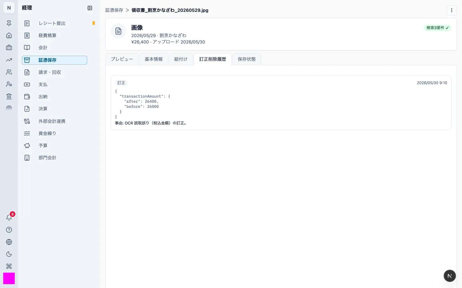
Task: Open the command palette icon
Action: point(9,266)
